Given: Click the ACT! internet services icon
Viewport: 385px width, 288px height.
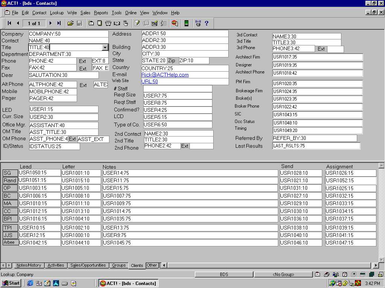Looking at the screenshot, I should [175, 23].
